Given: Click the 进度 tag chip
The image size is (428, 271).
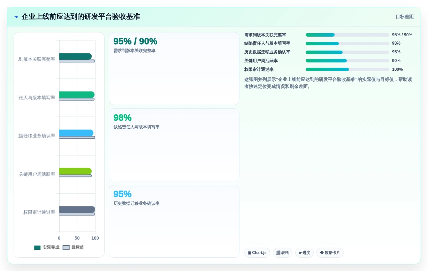Looking at the screenshot, I should click(304, 253).
